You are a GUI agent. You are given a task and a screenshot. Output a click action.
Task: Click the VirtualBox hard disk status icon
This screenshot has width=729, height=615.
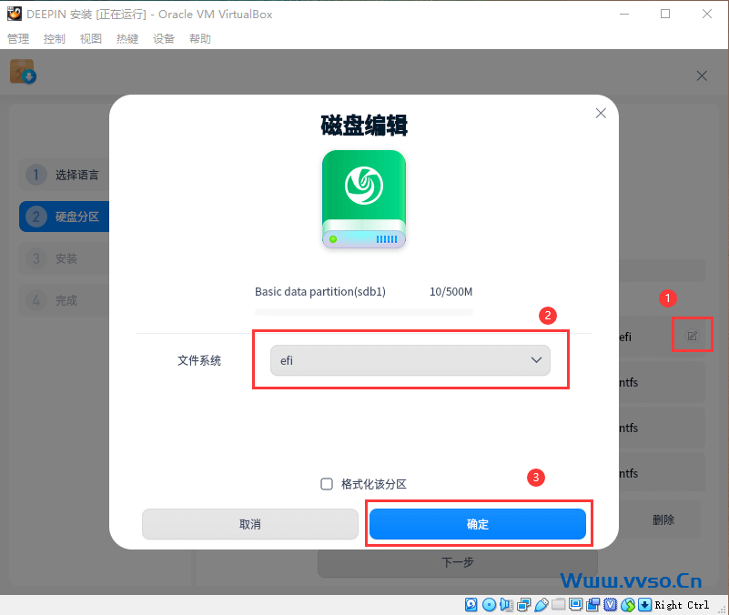(x=471, y=604)
